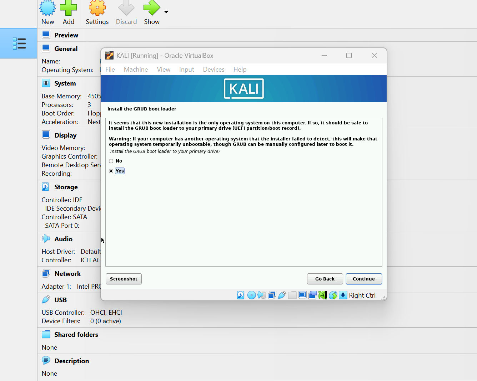477x381 pixels.
Task: Click the 'OHCI, EHCI' USB controller value
Action: point(106,313)
